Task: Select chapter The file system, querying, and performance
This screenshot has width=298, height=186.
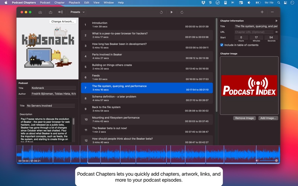Action: (147, 88)
